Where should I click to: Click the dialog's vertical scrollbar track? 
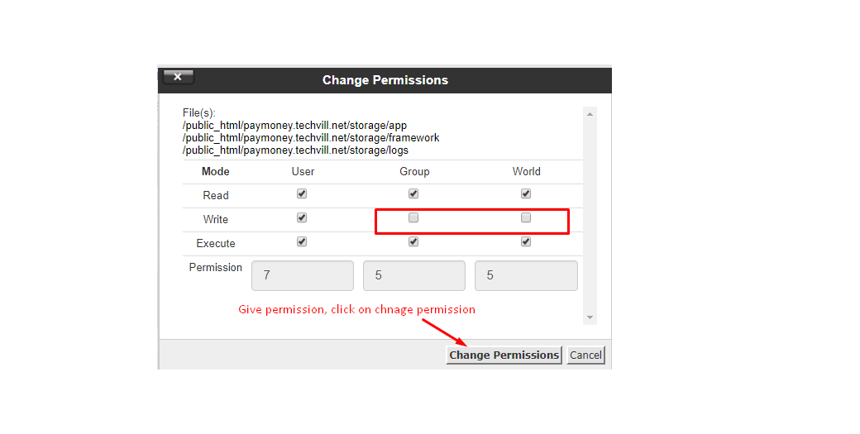tap(590, 215)
